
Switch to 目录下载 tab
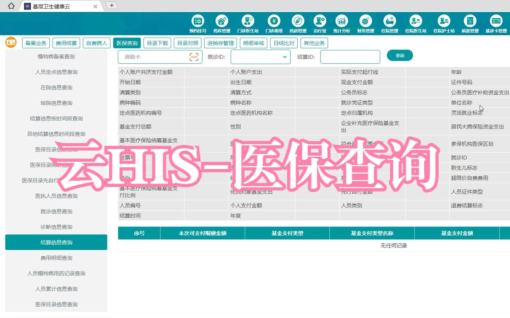pos(157,43)
